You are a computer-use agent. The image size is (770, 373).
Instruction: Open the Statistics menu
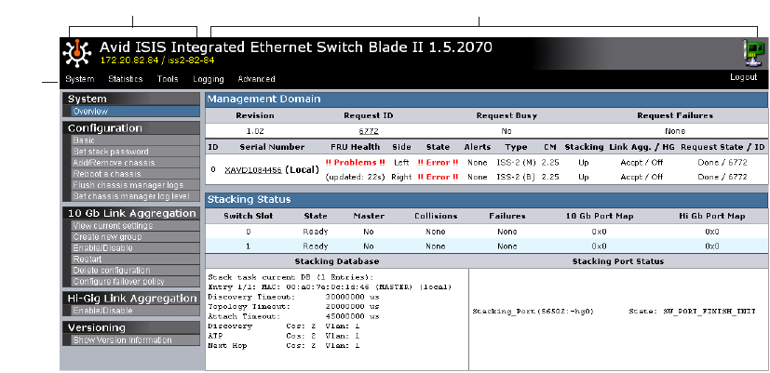pyautogui.click(x=126, y=79)
